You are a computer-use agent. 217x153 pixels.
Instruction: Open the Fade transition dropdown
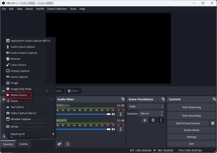146,106
